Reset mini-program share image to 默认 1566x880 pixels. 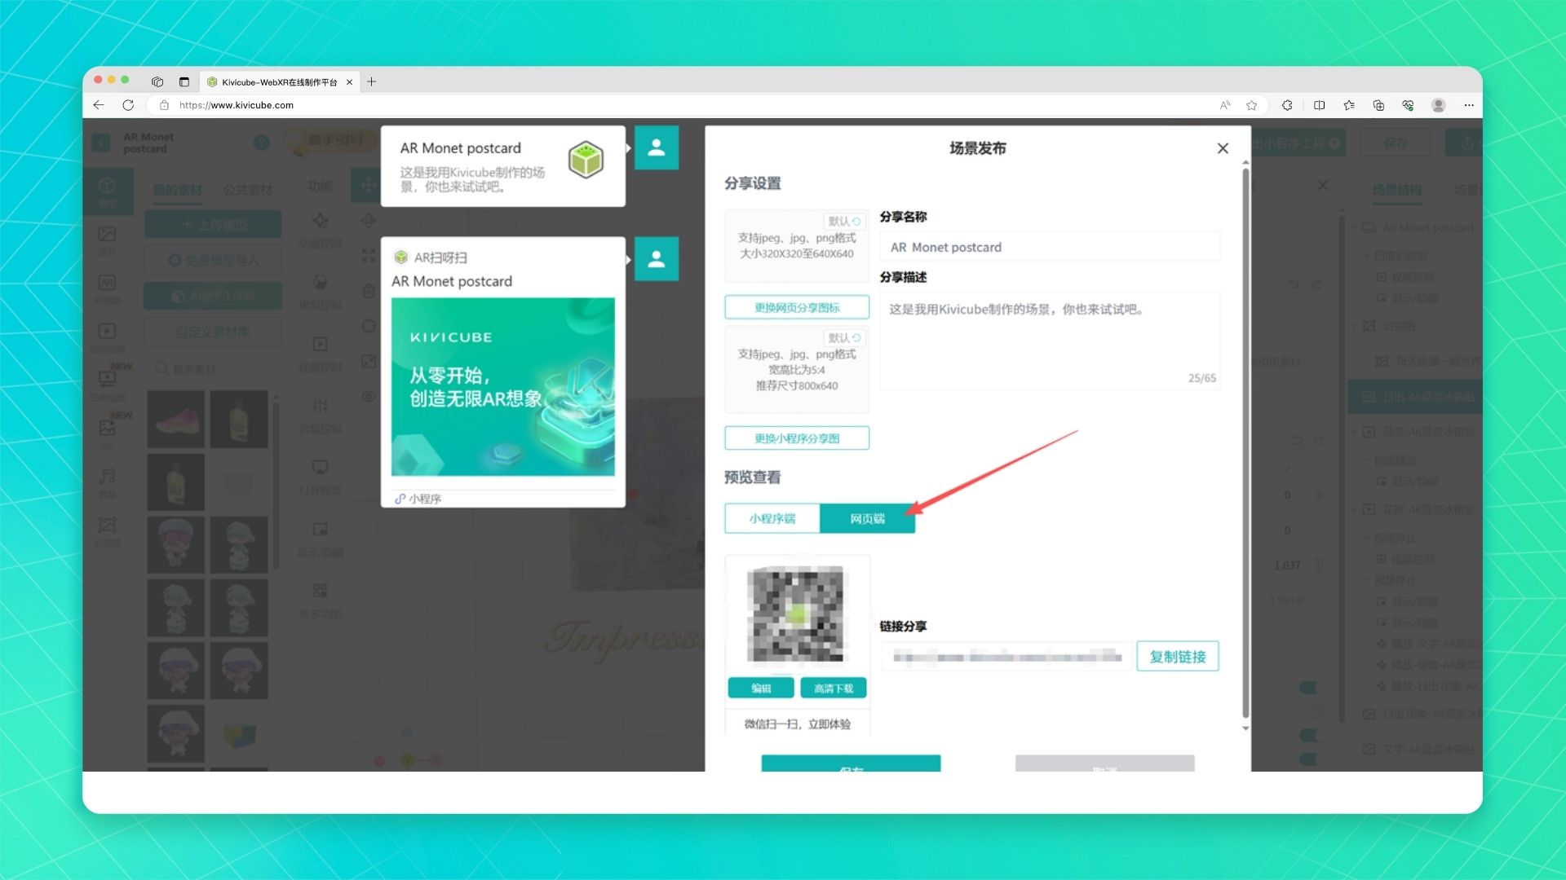pos(844,338)
